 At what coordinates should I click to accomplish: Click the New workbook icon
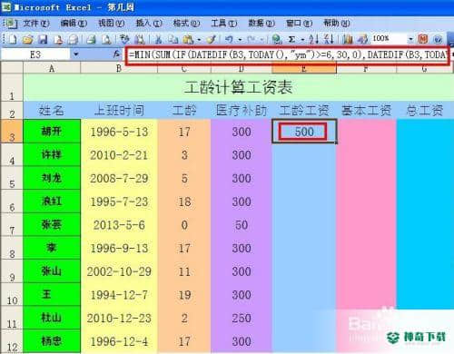point(13,39)
